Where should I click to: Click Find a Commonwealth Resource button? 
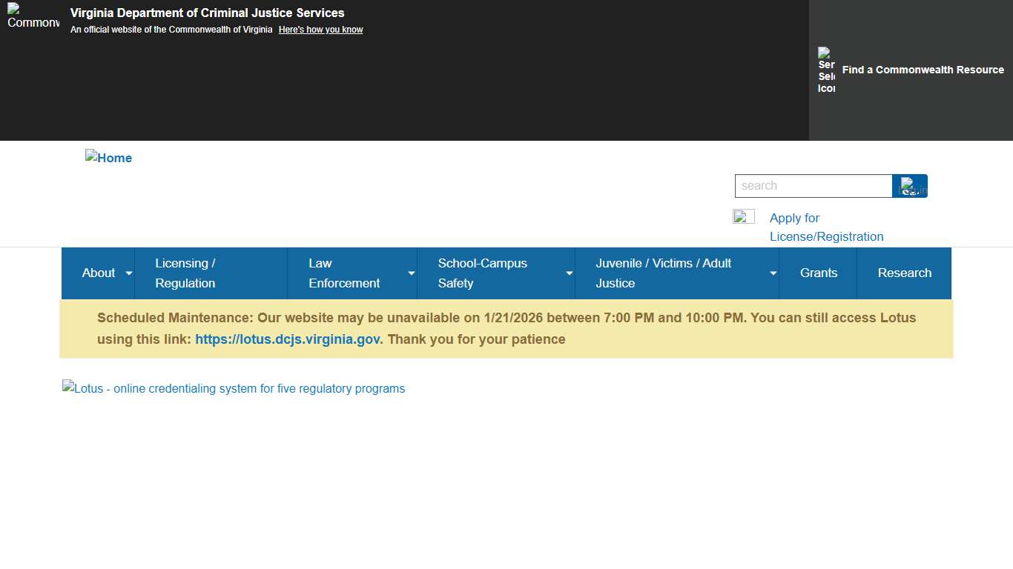point(923,70)
